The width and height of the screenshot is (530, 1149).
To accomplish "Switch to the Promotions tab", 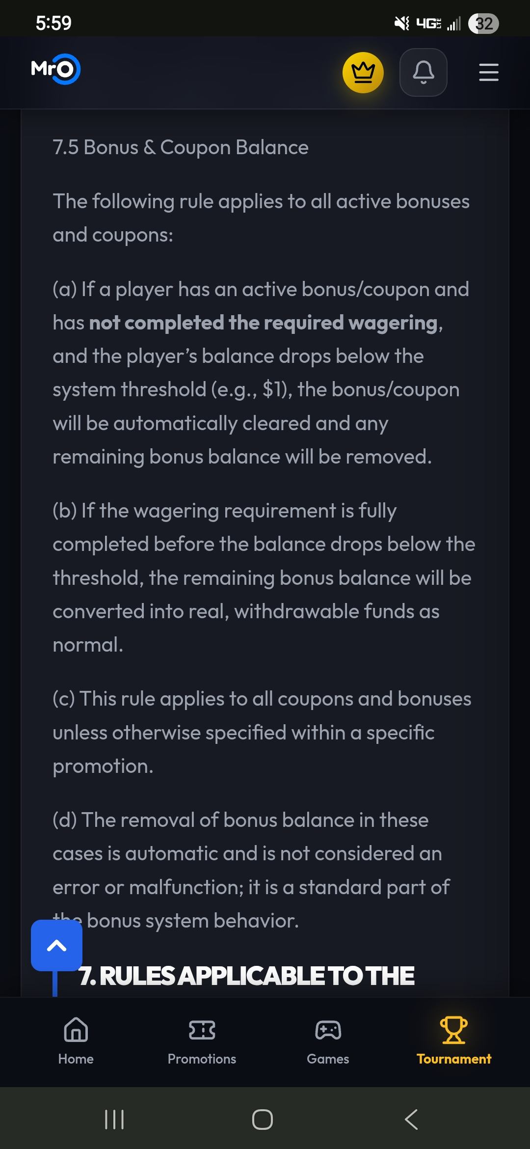I will pyautogui.click(x=202, y=1041).
